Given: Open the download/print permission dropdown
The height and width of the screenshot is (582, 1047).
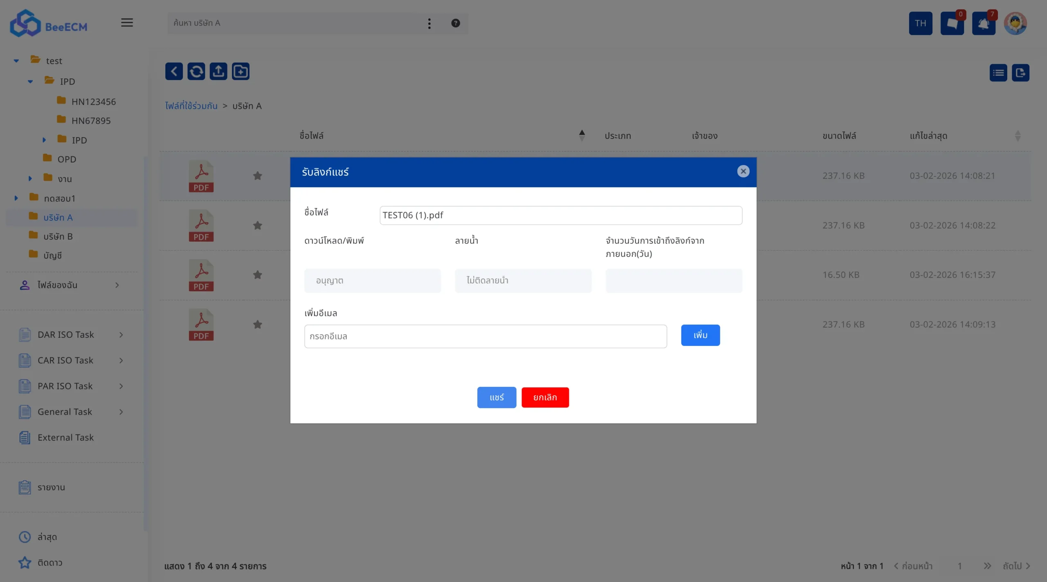Looking at the screenshot, I should click(372, 281).
